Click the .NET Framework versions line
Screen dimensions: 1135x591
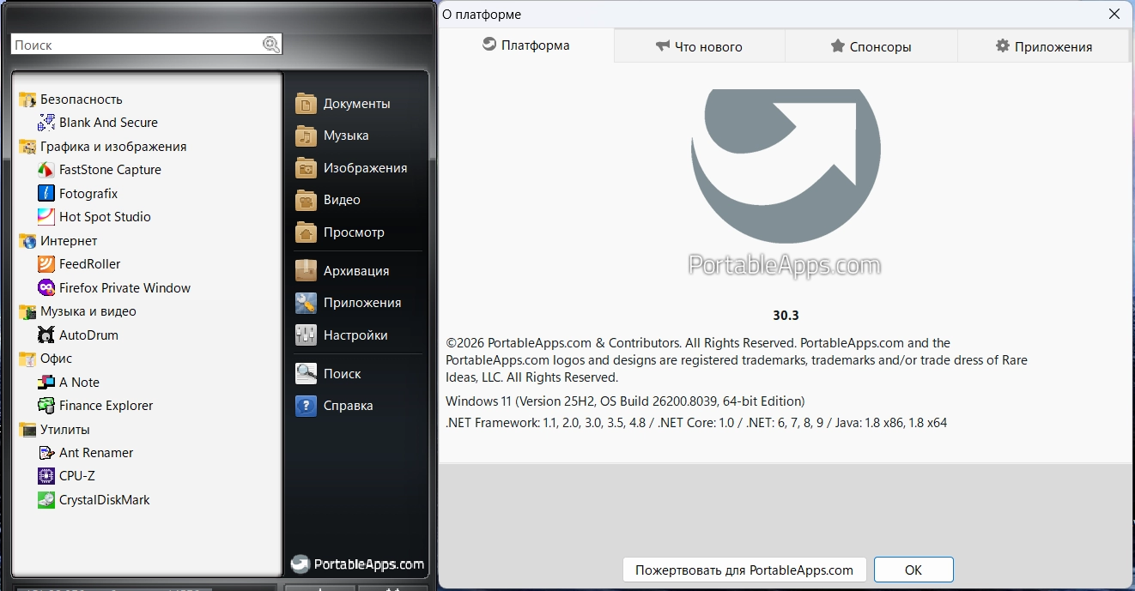(696, 422)
